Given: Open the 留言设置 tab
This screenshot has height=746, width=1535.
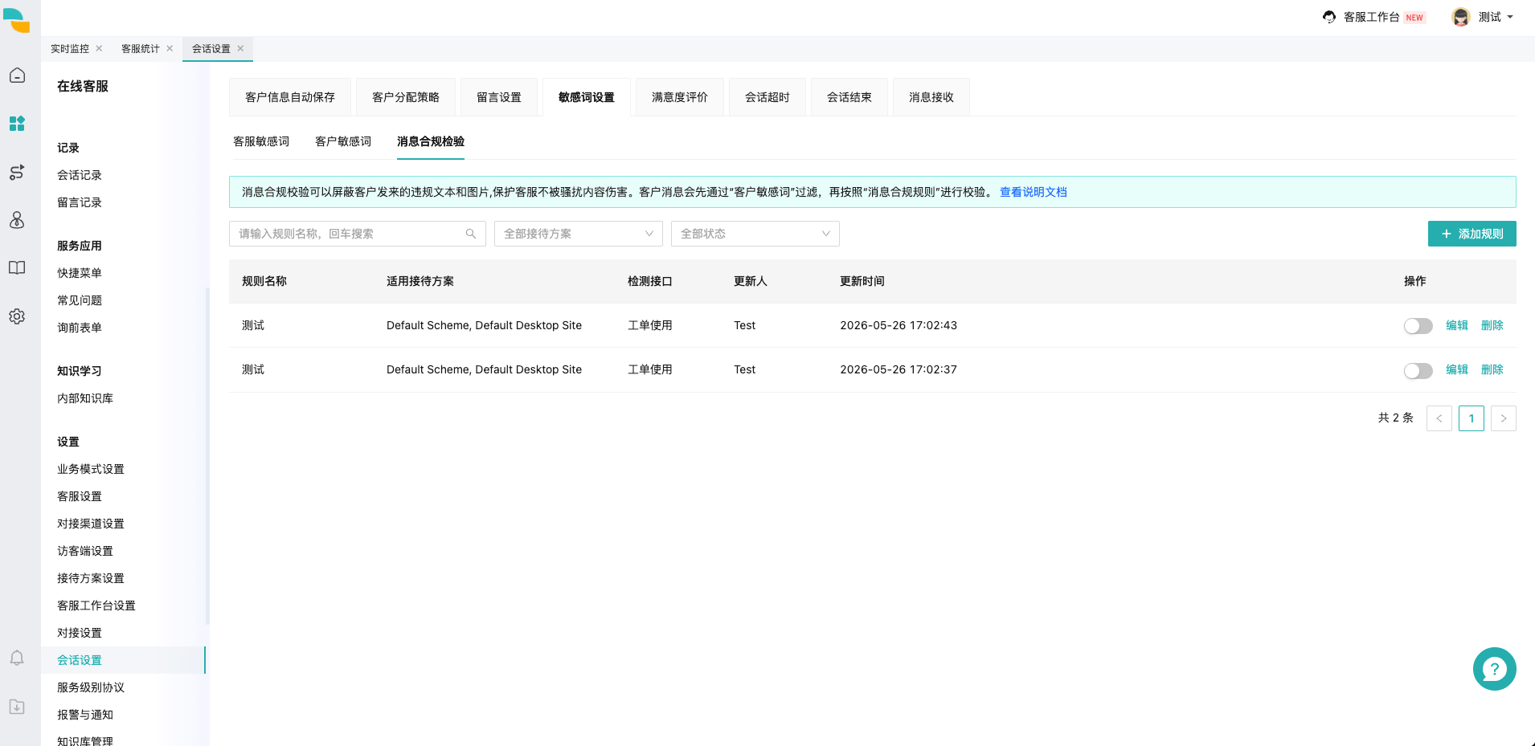Looking at the screenshot, I should click(499, 97).
